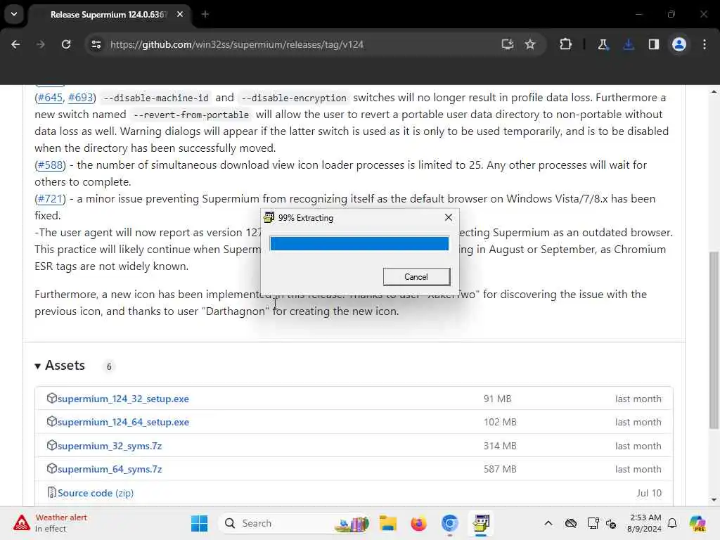Click the scrollbar down arrow
The width and height of the screenshot is (720, 540).
pyautogui.click(x=714, y=500)
